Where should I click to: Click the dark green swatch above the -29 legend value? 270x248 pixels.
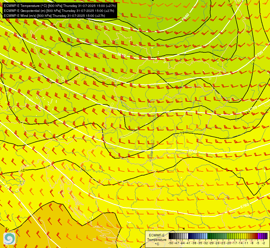tap(210, 236)
